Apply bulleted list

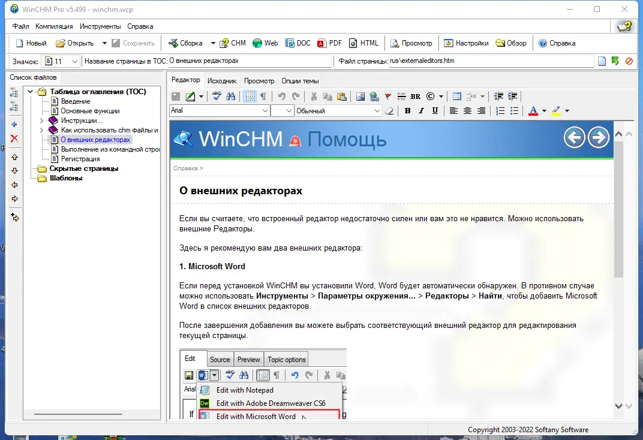(x=514, y=111)
